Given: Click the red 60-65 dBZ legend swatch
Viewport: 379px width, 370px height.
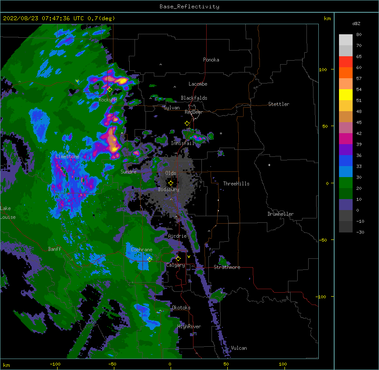Looking at the screenshot, I should coord(346,62).
